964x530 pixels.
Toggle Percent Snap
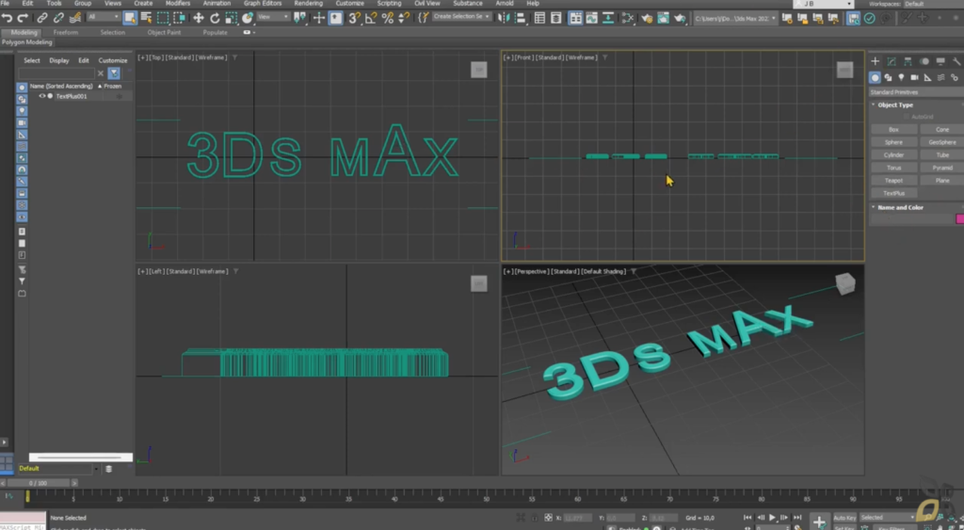(387, 18)
